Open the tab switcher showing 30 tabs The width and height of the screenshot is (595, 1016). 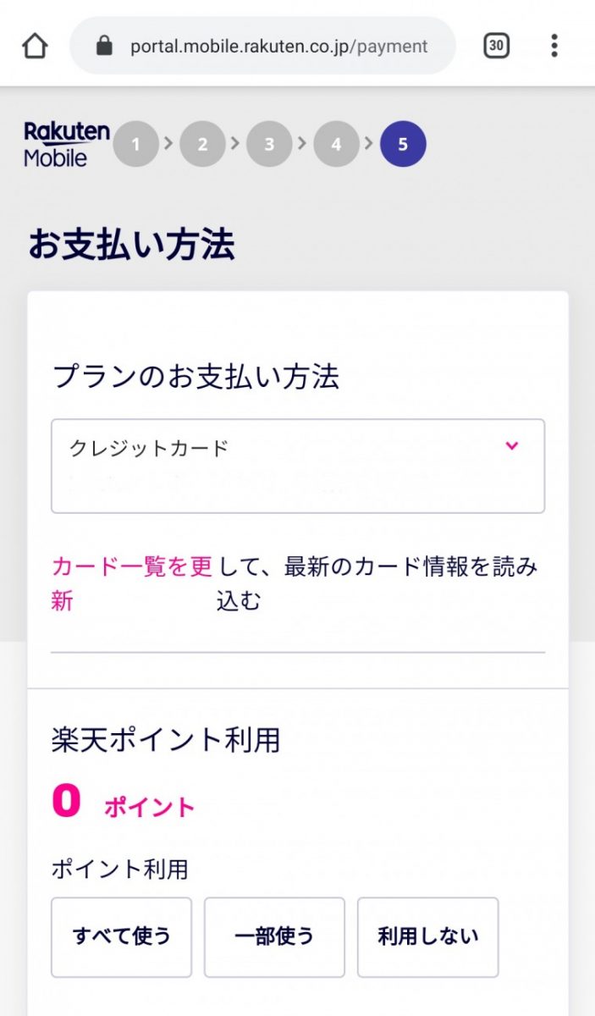point(497,46)
